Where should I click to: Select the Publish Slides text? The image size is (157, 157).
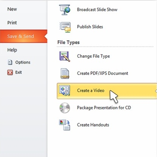pyautogui.click(x=90, y=27)
